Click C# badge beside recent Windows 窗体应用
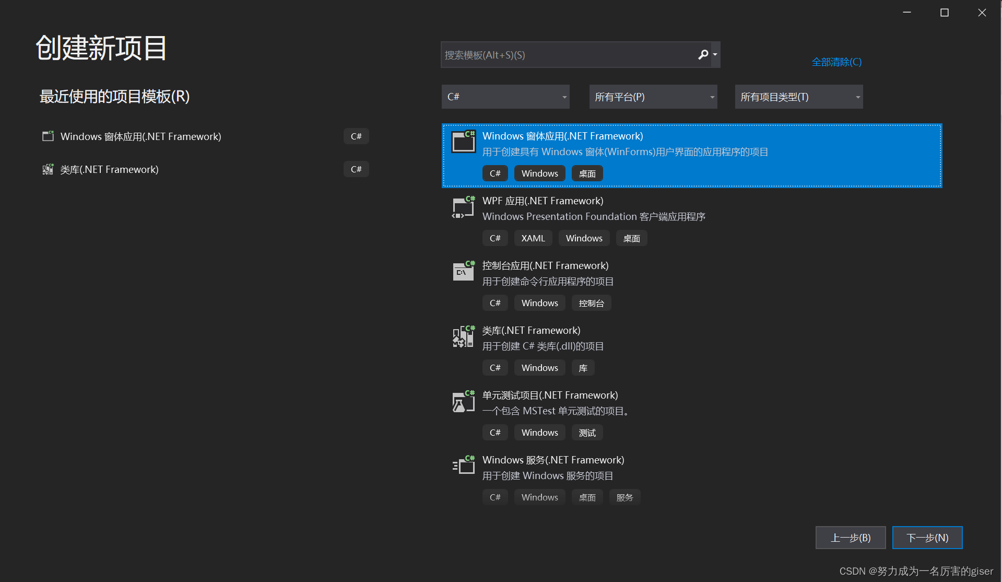Screen dimensions: 1002x582 [356, 136]
